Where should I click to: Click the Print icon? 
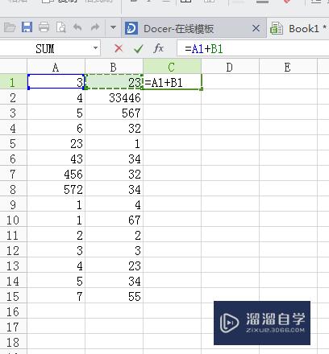44,27
